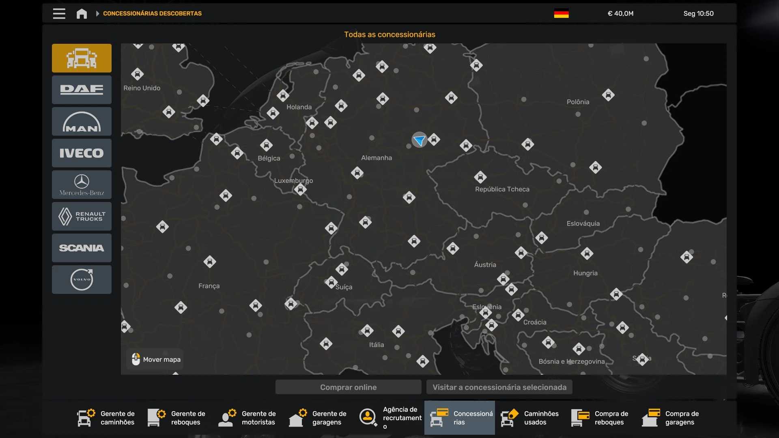
Task: Click the blue player position marker
Action: (419, 140)
